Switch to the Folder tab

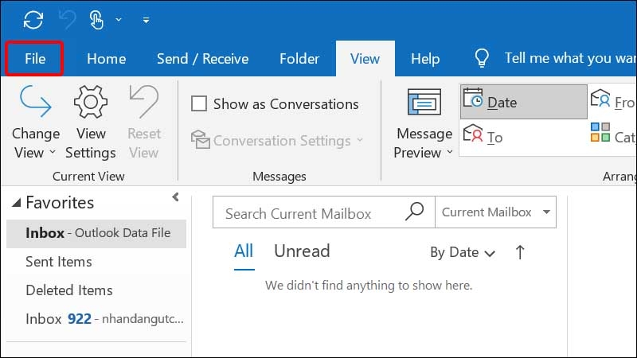pyautogui.click(x=299, y=59)
